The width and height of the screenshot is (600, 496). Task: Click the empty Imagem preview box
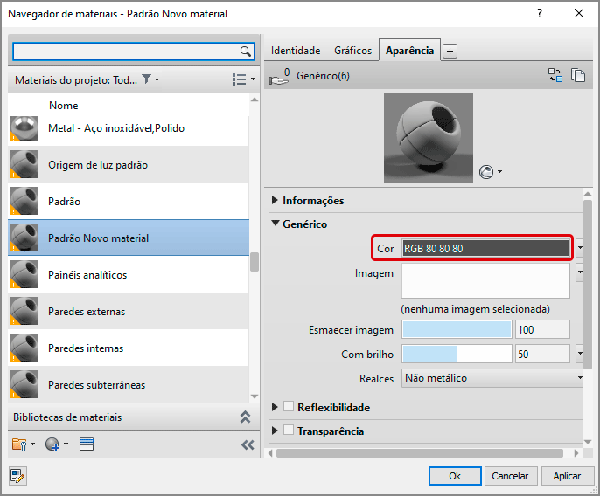point(485,281)
